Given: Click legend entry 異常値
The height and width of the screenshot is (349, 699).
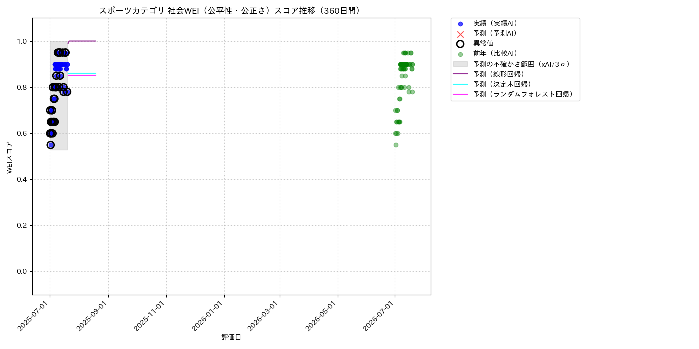Looking at the screenshot, I should pyautogui.click(x=483, y=43).
